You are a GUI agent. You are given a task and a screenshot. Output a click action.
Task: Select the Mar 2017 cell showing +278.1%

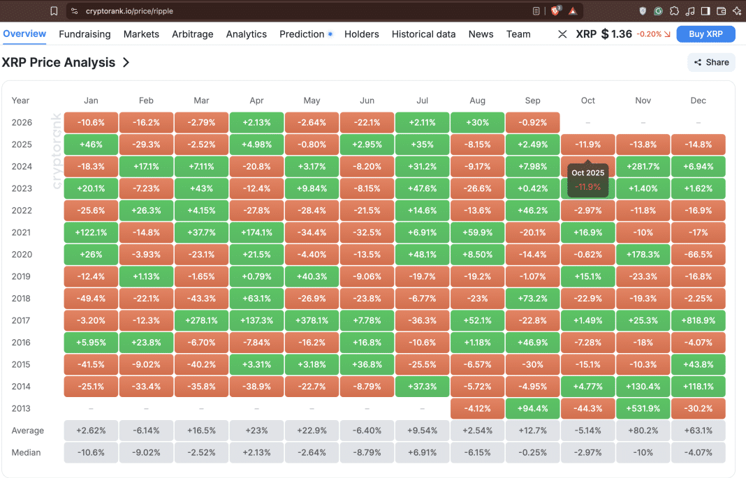[201, 321]
